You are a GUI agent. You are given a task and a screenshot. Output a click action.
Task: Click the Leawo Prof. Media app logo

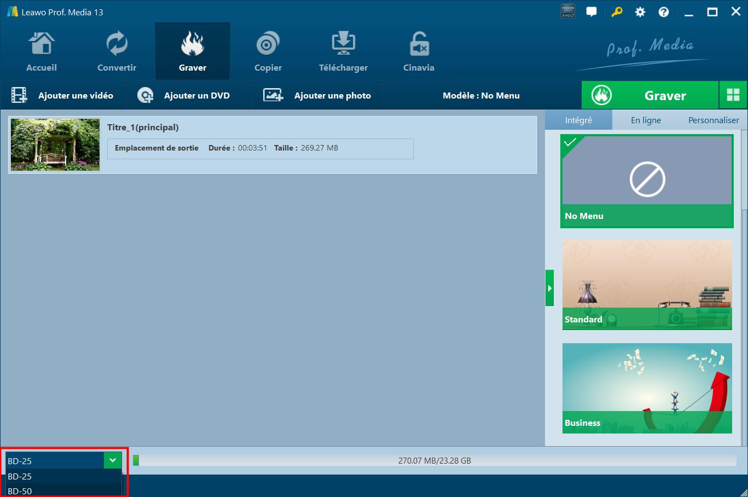12,11
